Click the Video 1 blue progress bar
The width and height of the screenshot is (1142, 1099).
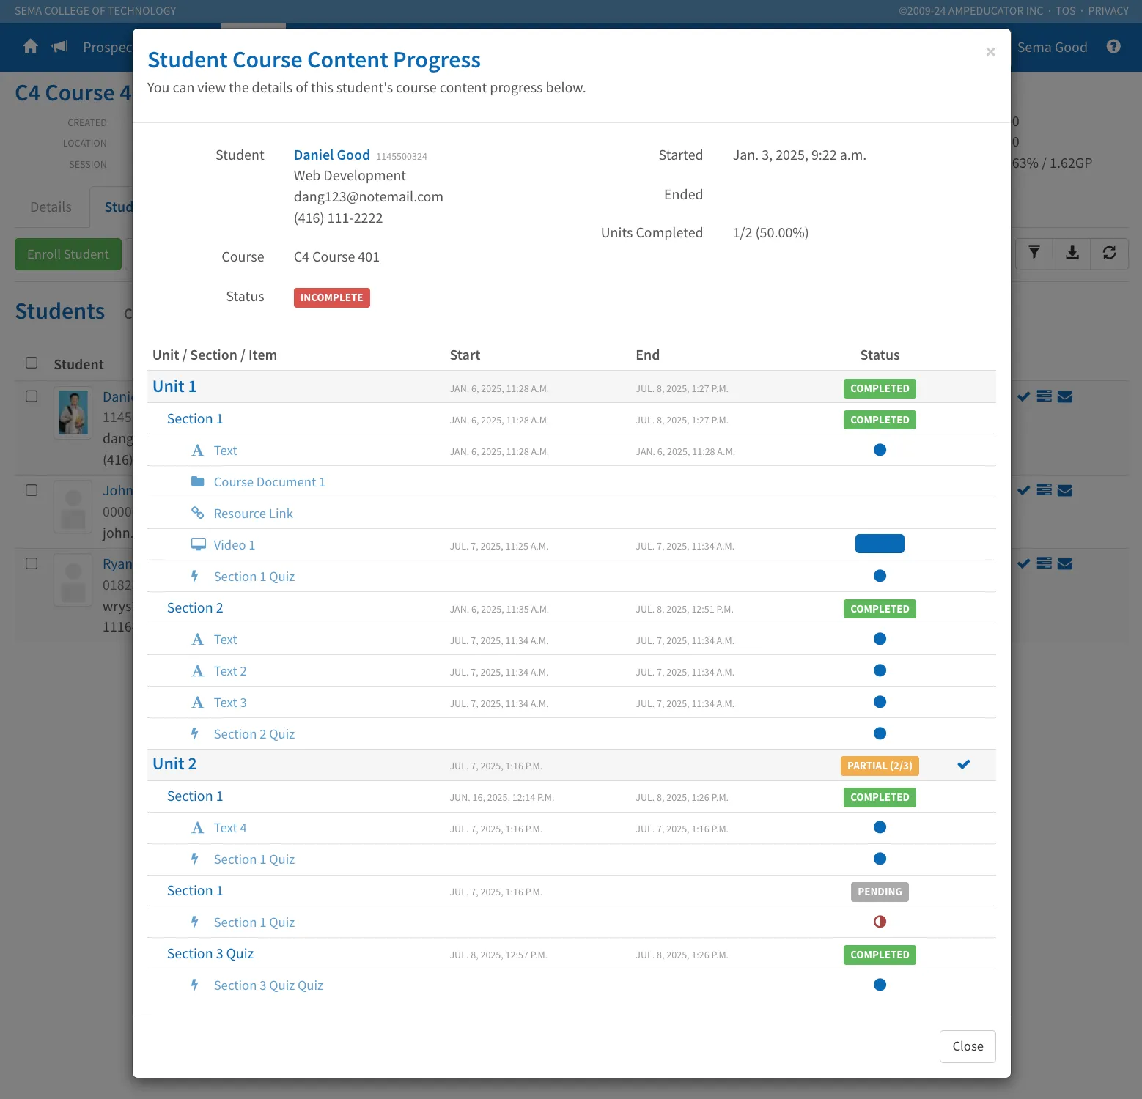click(x=880, y=544)
